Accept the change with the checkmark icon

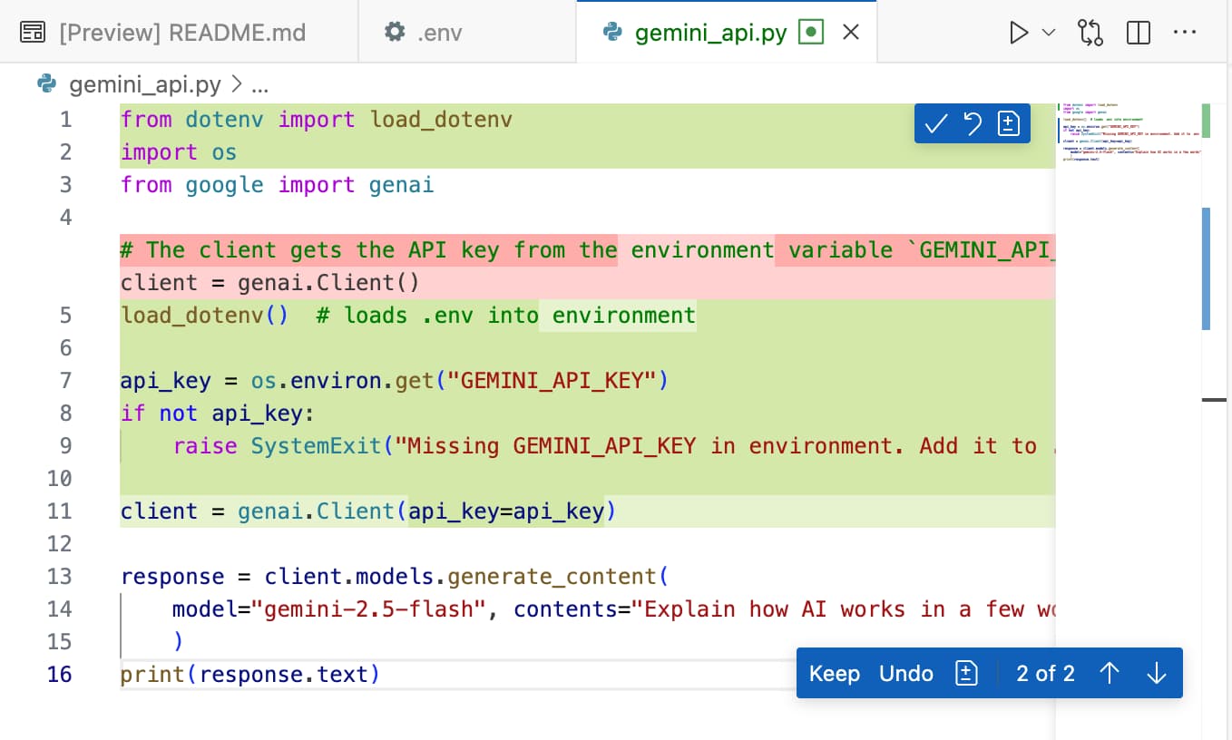point(935,124)
